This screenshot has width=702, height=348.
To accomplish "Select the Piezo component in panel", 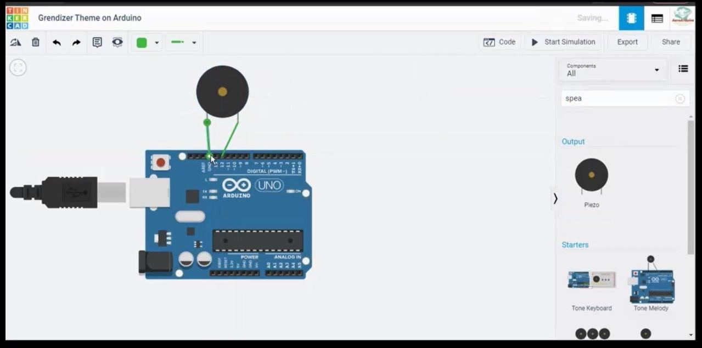I will click(591, 183).
